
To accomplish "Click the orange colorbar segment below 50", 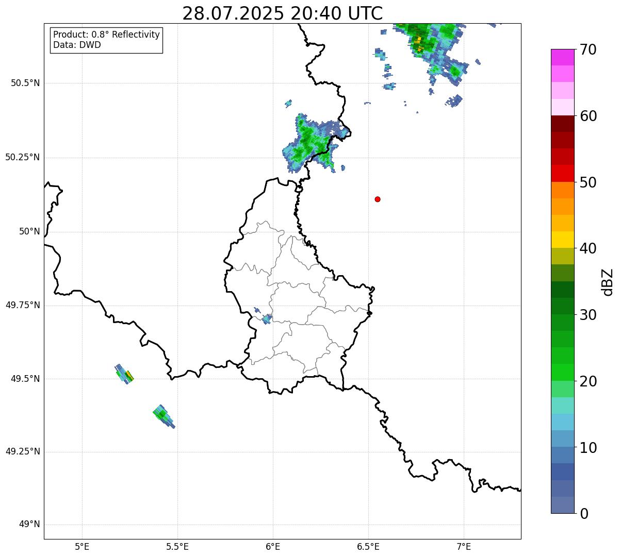I will [563, 190].
